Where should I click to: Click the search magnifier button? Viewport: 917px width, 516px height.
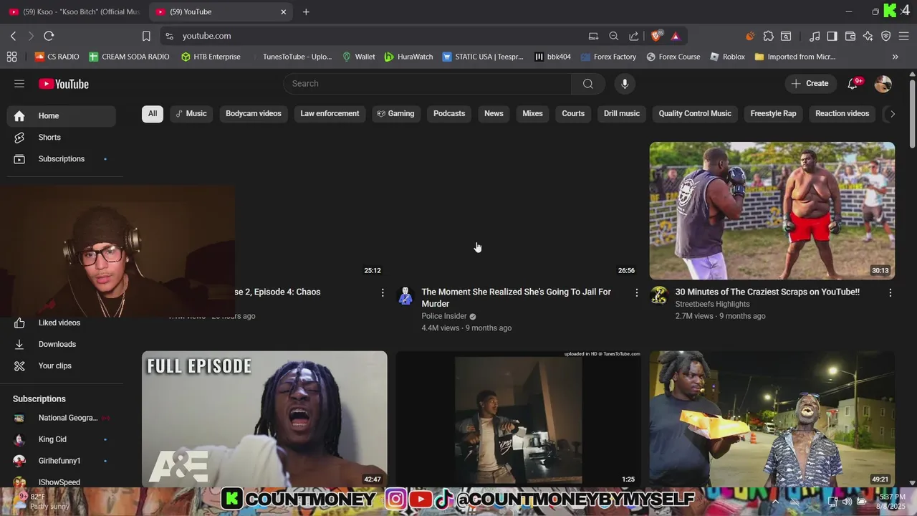[x=588, y=84]
